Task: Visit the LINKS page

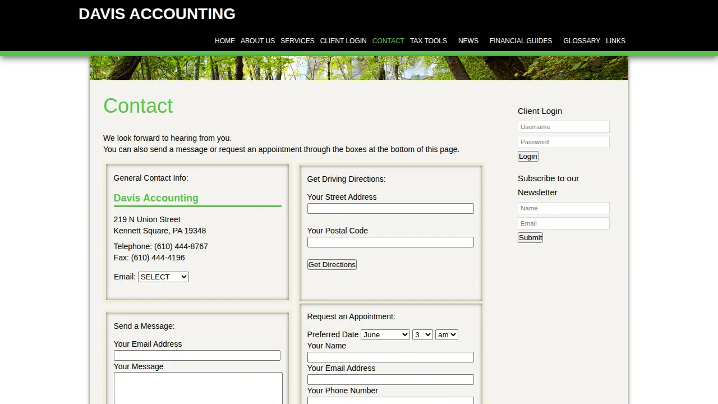Action: [x=615, y=41]
